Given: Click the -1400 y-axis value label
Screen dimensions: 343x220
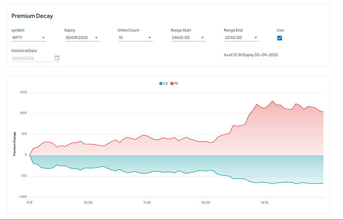Looking at the screenshot, I should [x=23, y=197].
